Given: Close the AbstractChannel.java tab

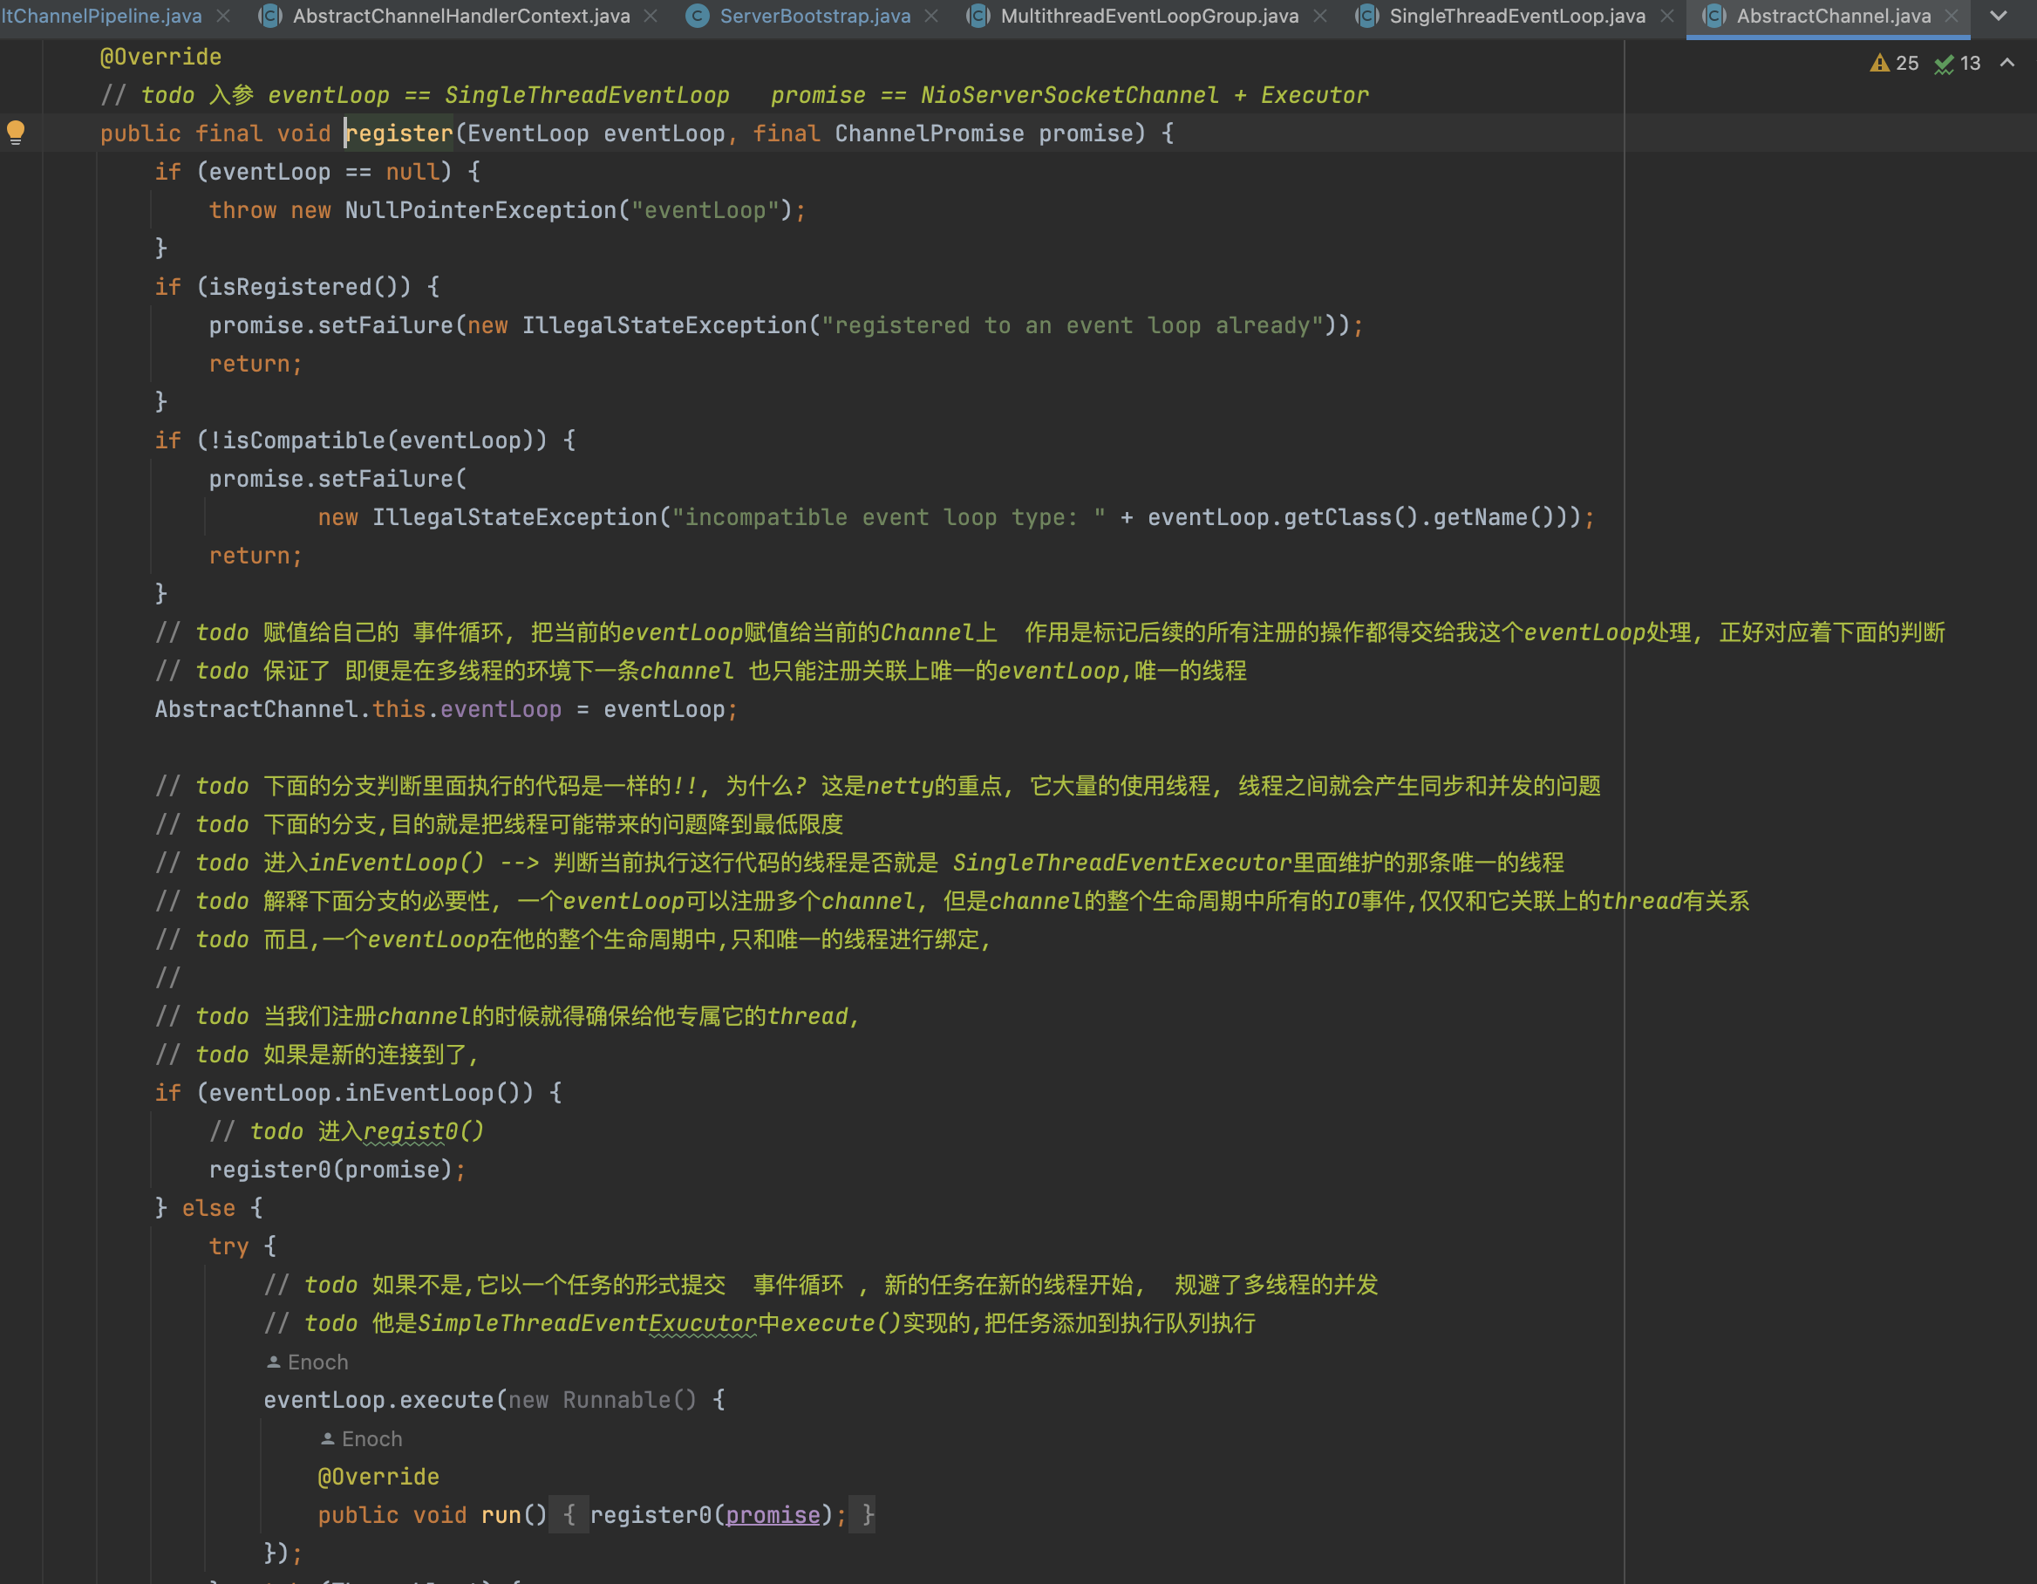Looking at the screenshot, I should pyautogui.click(x=1952, y=16).
